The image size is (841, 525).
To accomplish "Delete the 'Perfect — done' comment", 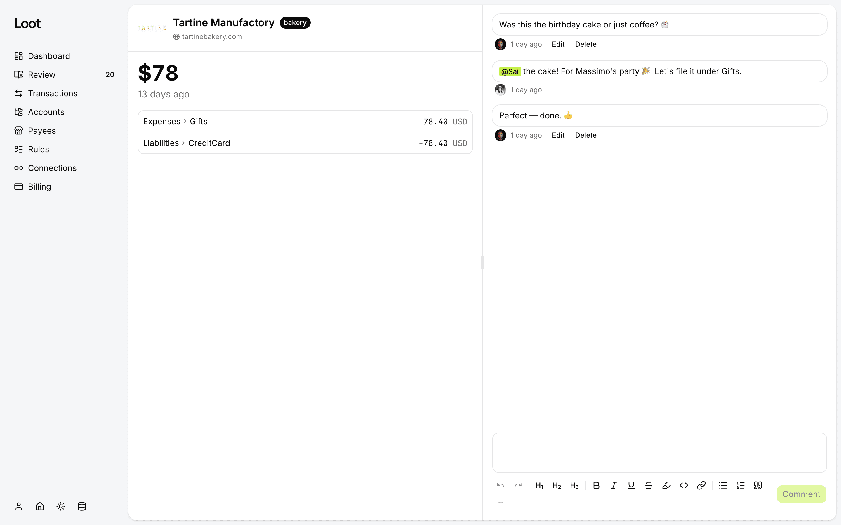I will 585,135.
